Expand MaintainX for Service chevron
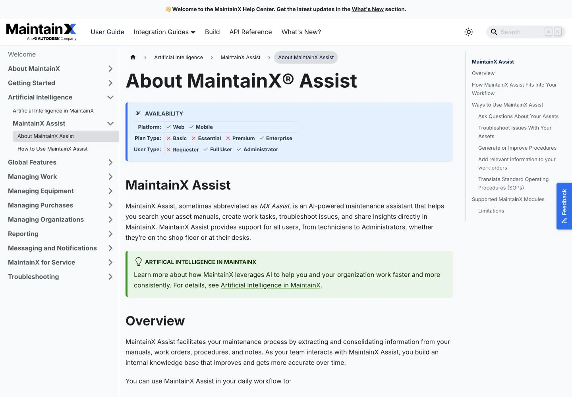572x397 pixels. click(110, 262)
